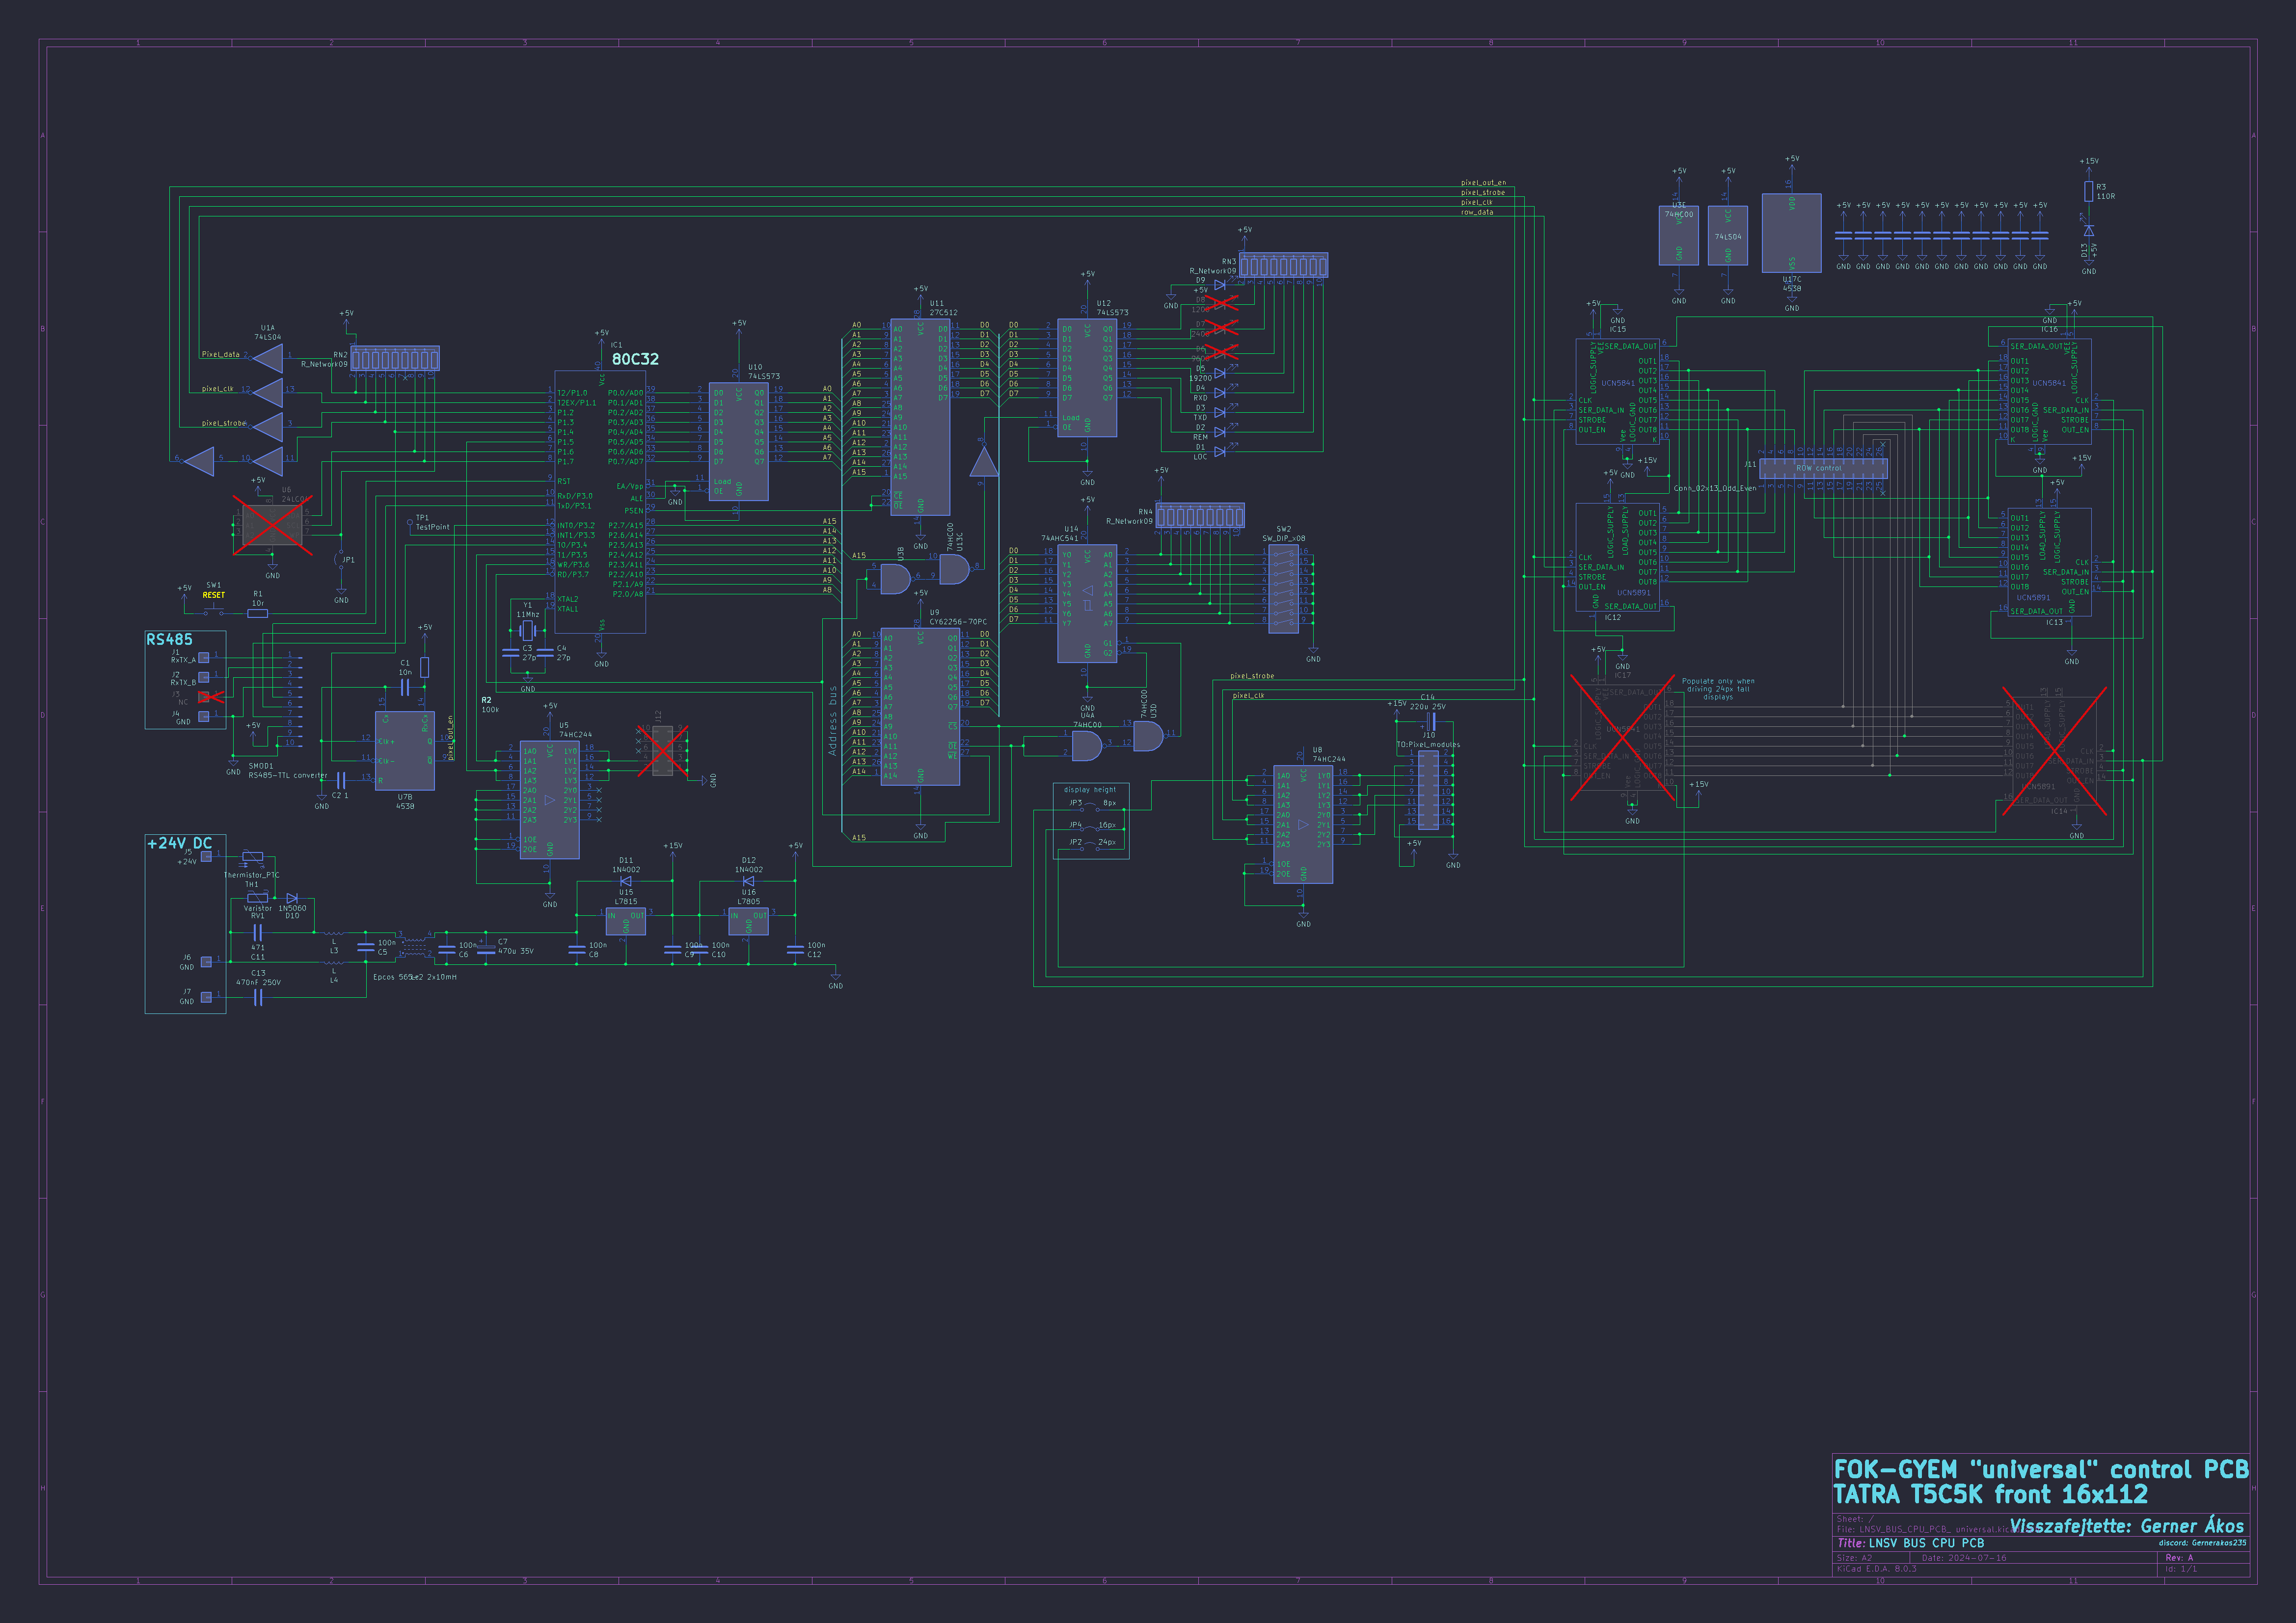Select the D12 1N4002 diode symbol

(749, 881)
